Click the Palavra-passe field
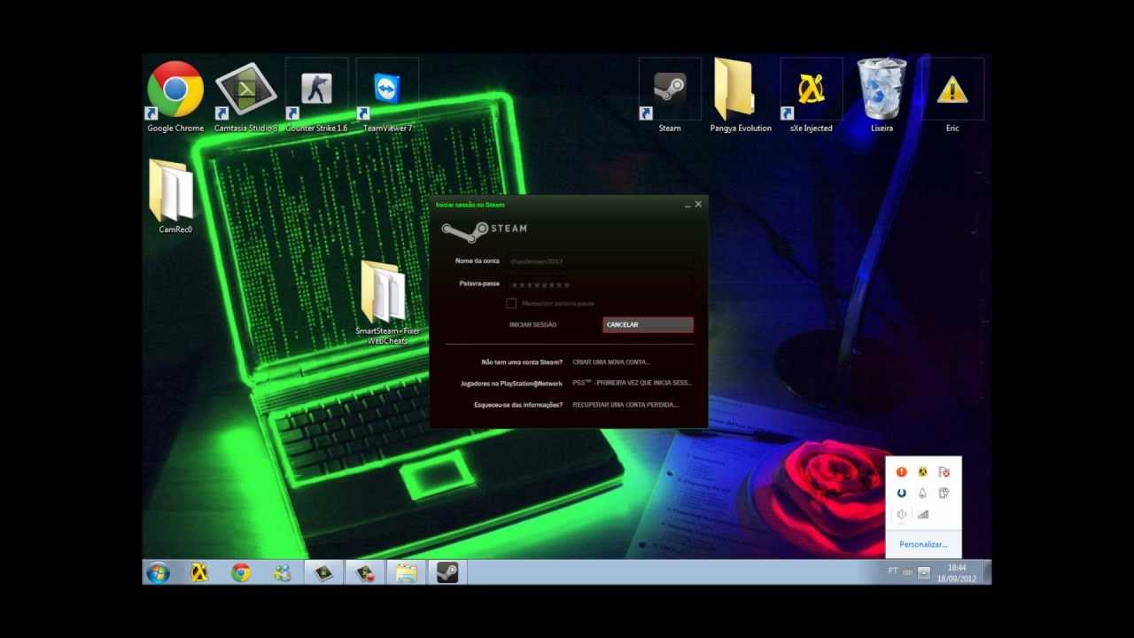Viewport: 1134px width, 638px height. click(600, 284)
